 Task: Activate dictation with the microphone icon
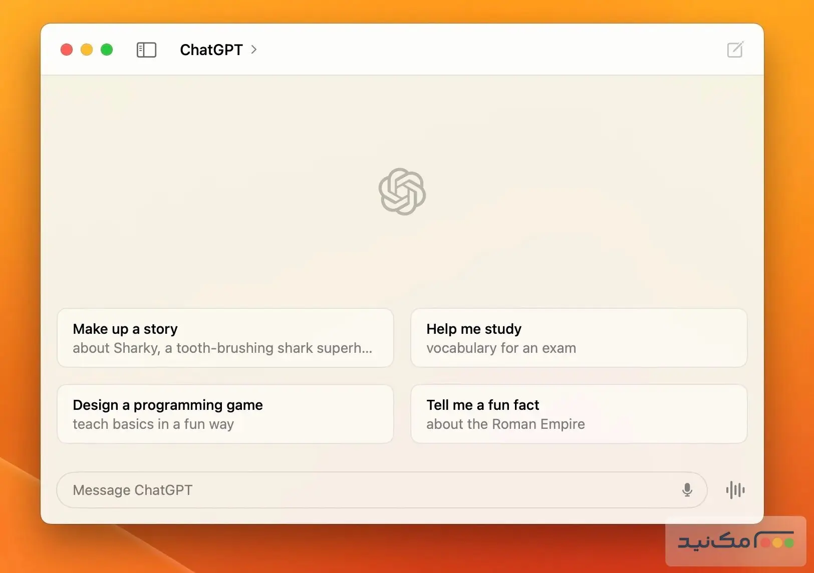tap(687, 490)
